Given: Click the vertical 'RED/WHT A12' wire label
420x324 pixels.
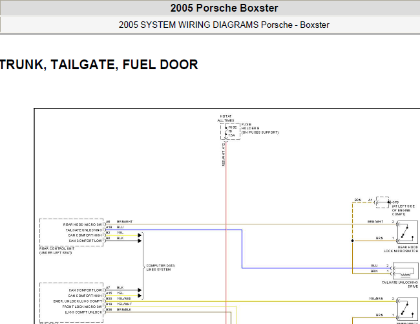Looking at the screenshot, I should [x=224, y=155].
